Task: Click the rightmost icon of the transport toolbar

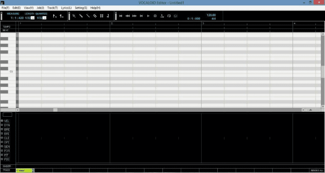Action: coord(176,16)
